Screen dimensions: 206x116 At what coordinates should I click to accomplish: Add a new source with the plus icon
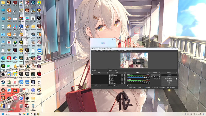110,85
